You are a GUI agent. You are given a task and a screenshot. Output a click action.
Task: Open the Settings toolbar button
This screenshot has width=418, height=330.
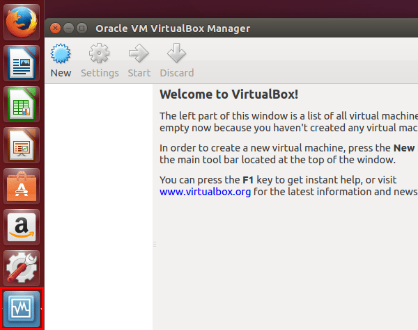click(x=100, y=55)
